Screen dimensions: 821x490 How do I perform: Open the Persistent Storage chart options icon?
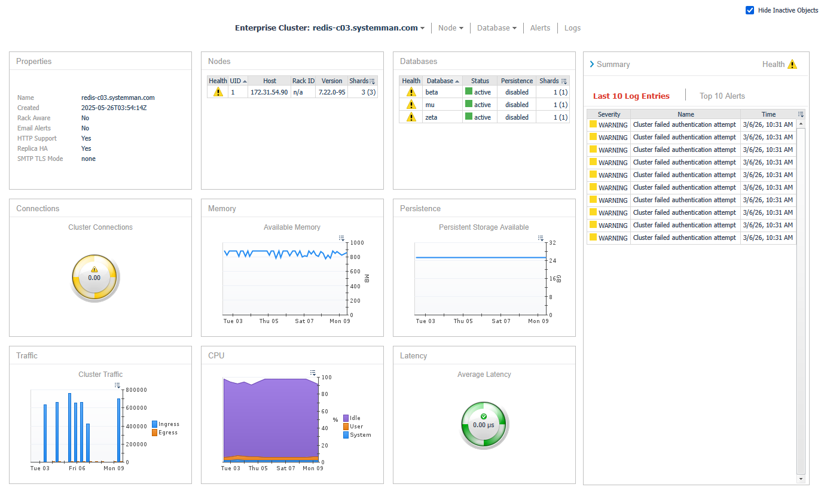pos(541,238)
